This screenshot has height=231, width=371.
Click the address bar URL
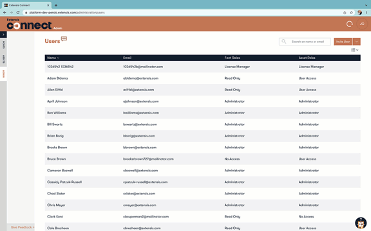pyautogui.click(x=67, y=12)
